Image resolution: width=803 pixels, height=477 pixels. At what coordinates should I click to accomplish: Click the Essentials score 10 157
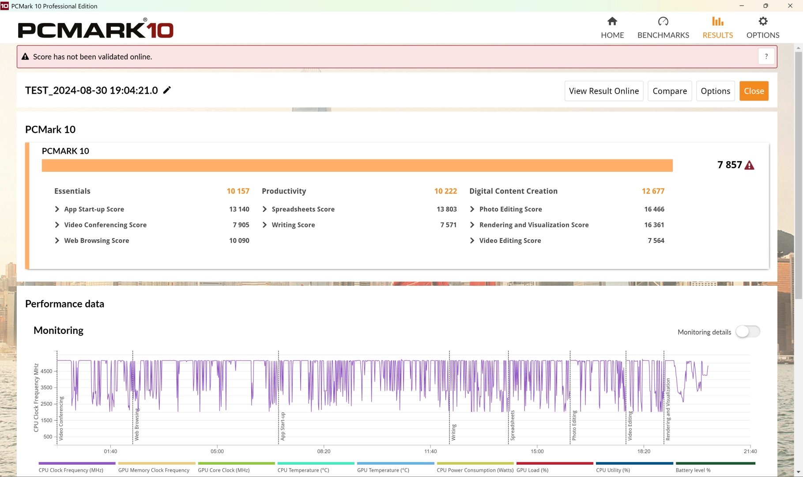[238, 191]
